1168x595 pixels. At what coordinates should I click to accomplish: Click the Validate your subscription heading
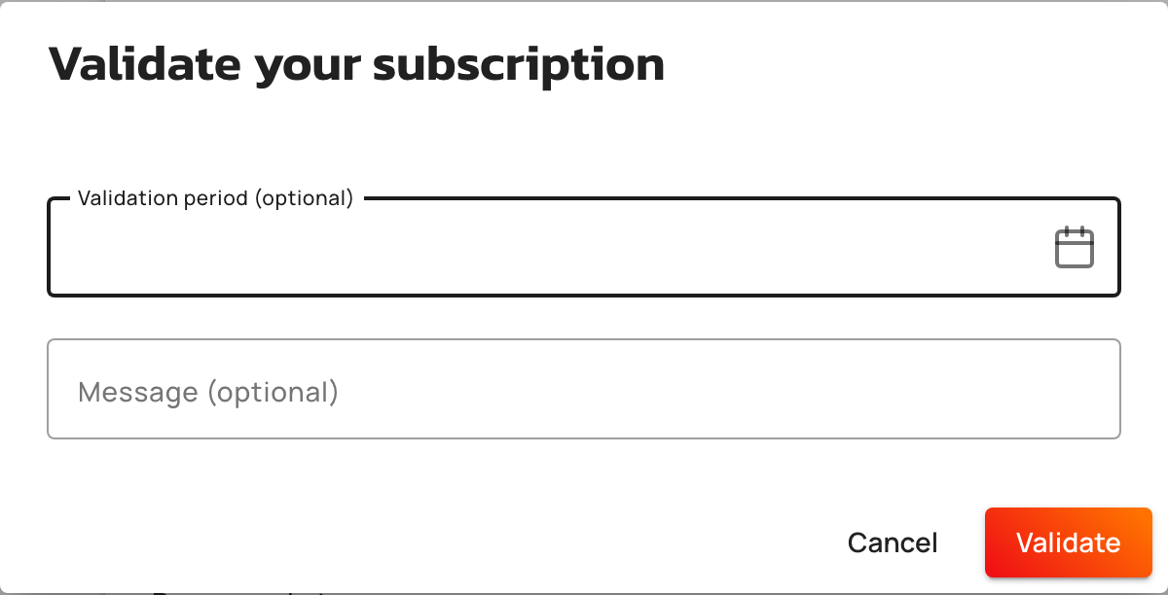click(x=356, y=64)
